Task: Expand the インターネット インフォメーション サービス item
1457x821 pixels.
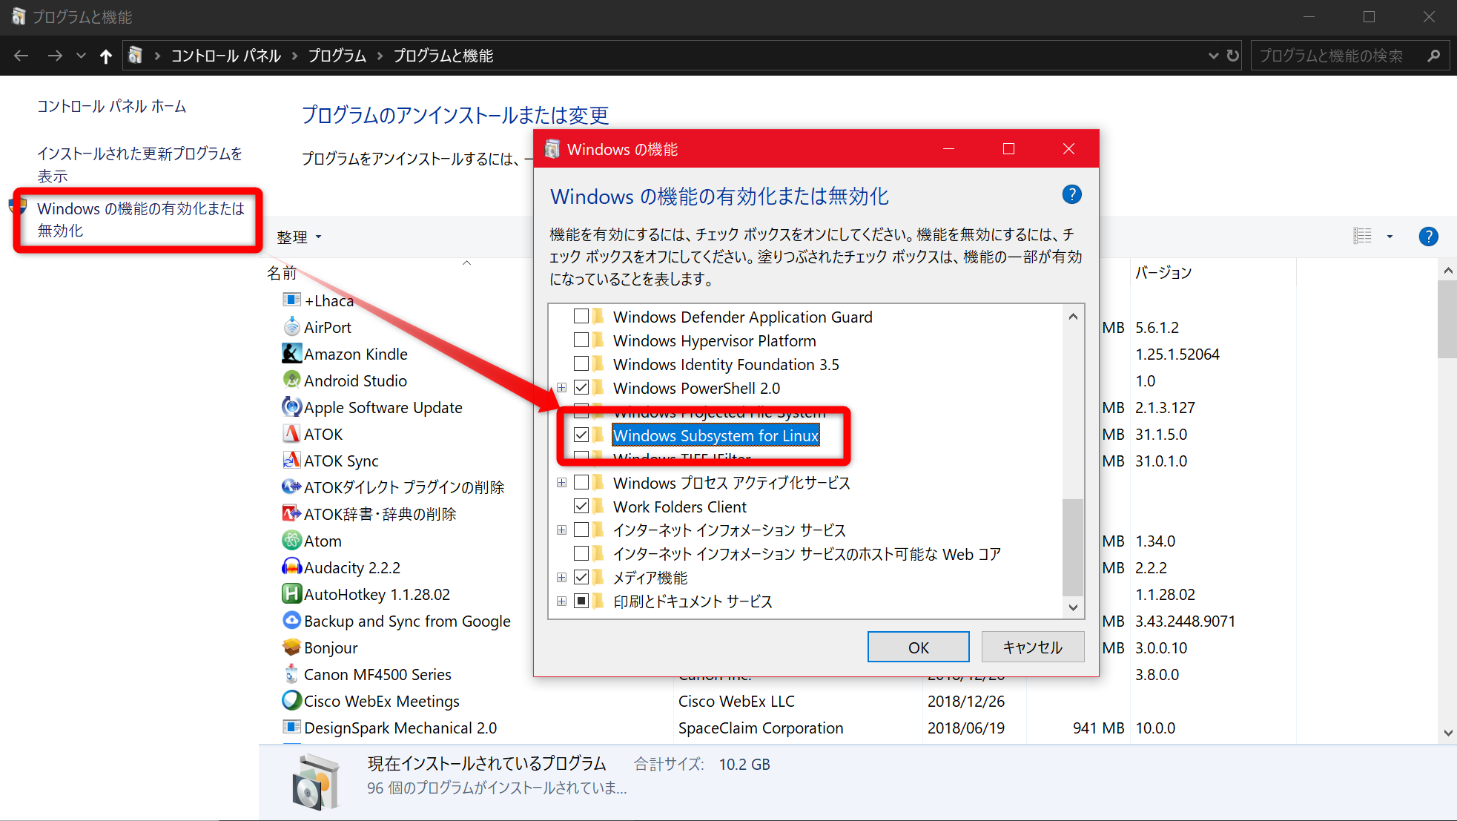Action: pyautogui.click(x=562, y=530)
